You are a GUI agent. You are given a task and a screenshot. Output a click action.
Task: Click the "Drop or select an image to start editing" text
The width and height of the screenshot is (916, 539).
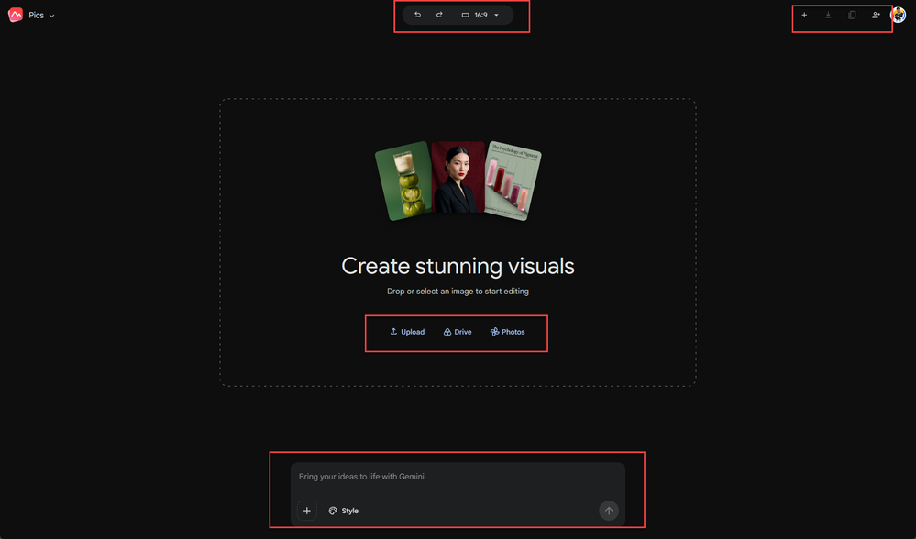[458, 291]
